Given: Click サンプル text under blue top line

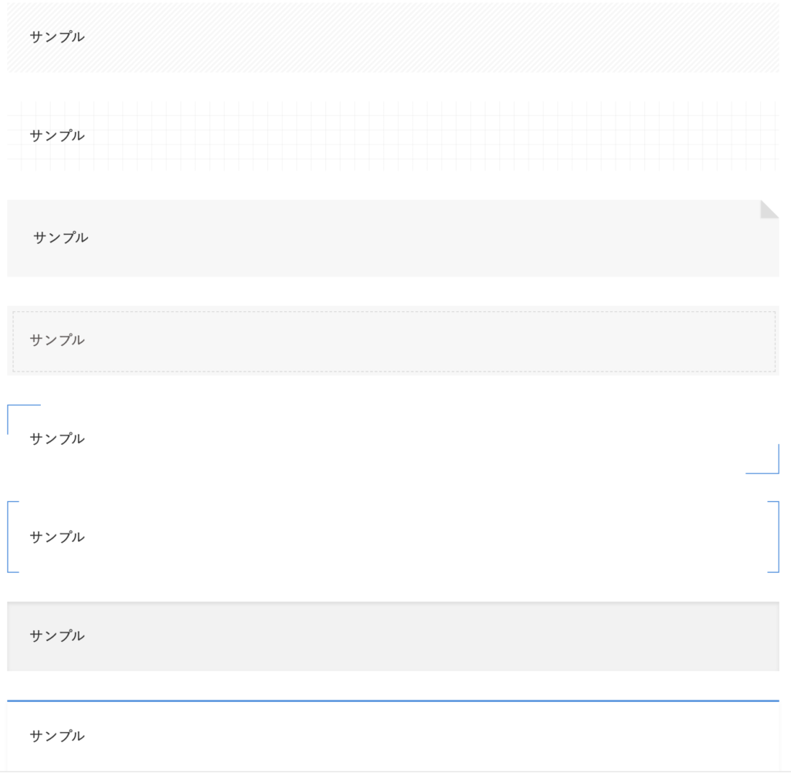Looking at the screenshot, I should (57, 736).
